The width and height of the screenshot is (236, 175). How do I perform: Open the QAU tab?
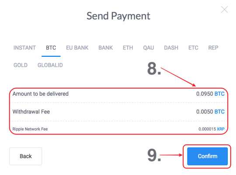(149, 48)
